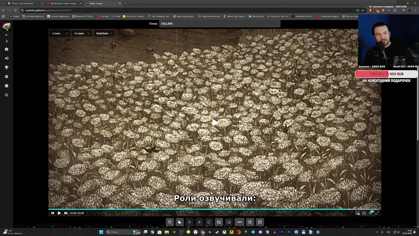Click the 7 951.26 / 15 000 RUB donation bar

(x=386, y=74)
